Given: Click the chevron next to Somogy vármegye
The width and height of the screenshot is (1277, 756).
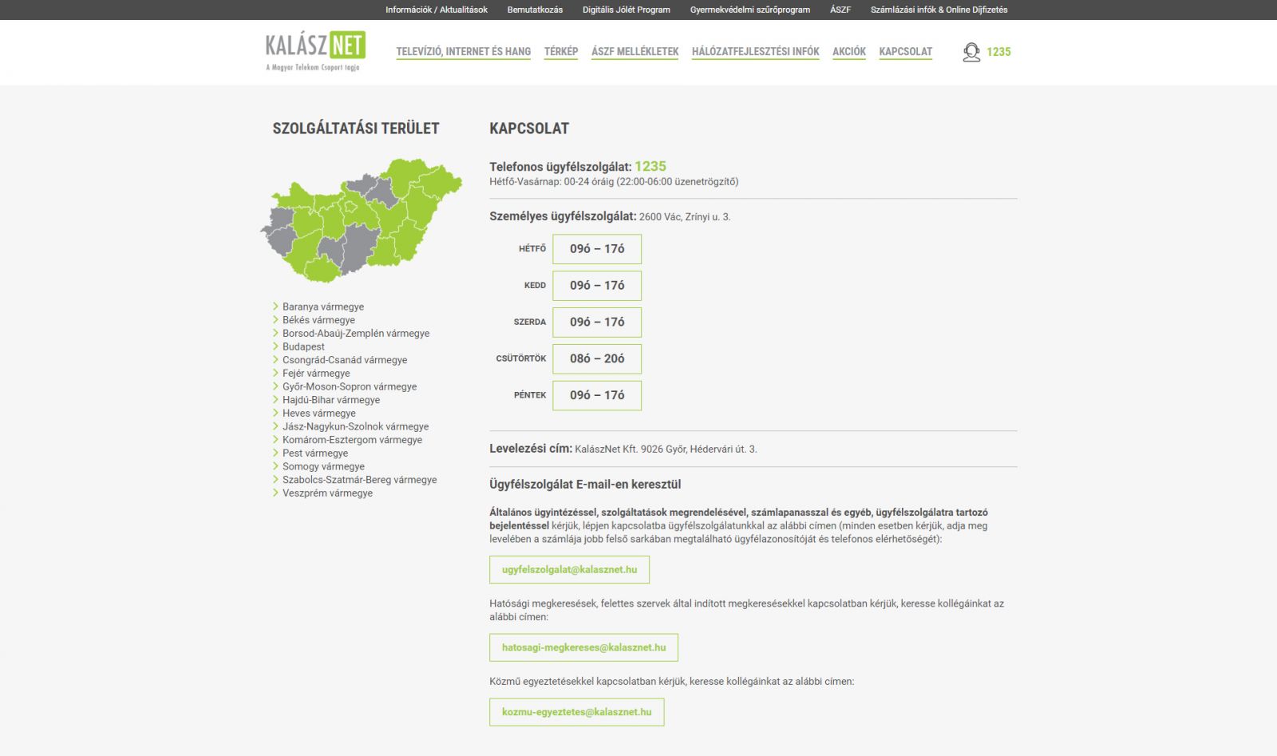Looking at the screenshot, I should pyautogui.click(x=276, y=466).
